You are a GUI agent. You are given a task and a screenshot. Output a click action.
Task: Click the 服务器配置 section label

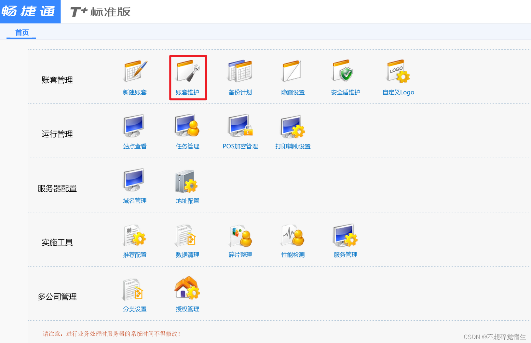coord(57,188)
